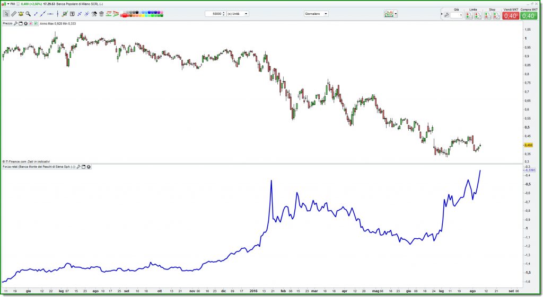Select the trend line drawing tool
543x297 pixels.
tap(42, 14)
